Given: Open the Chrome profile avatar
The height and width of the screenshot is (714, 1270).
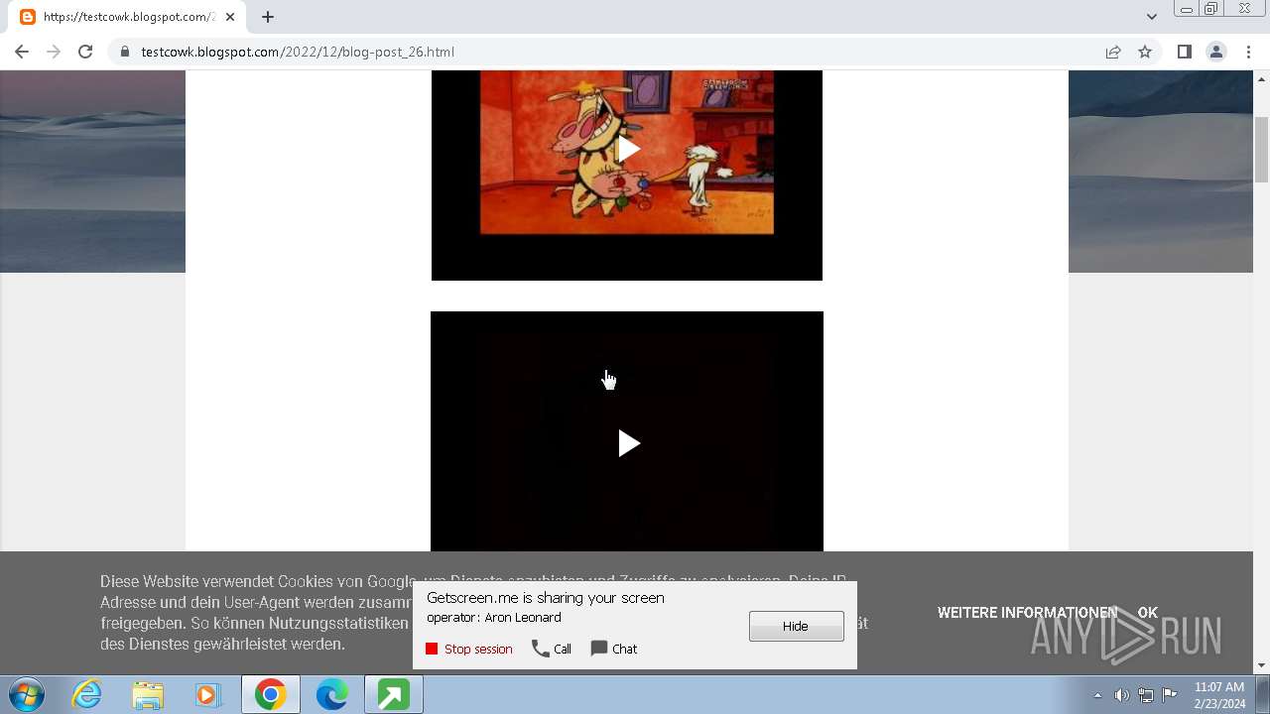Looking at the screenshot, I should click(x=1215, y=52).
